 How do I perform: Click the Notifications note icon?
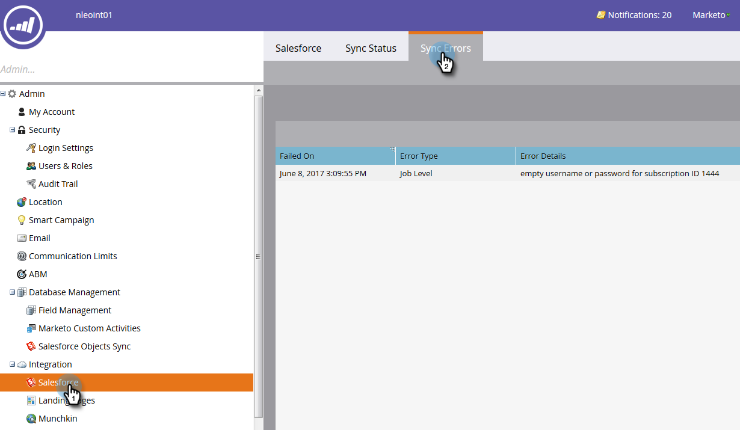[x=600, y=15]
